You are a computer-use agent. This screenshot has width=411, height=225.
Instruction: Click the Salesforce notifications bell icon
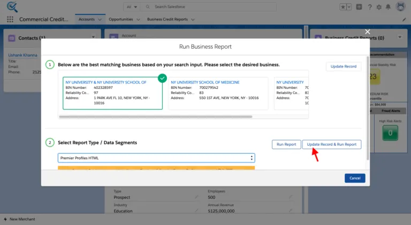point(388,7)
